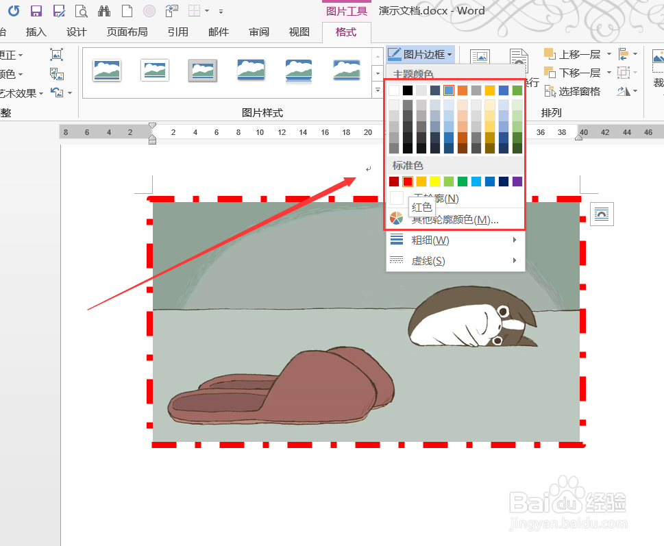Expand the Customize Quick Access Toolbar arrow
This screenshot has width=664, height=546.
[221, 12]
